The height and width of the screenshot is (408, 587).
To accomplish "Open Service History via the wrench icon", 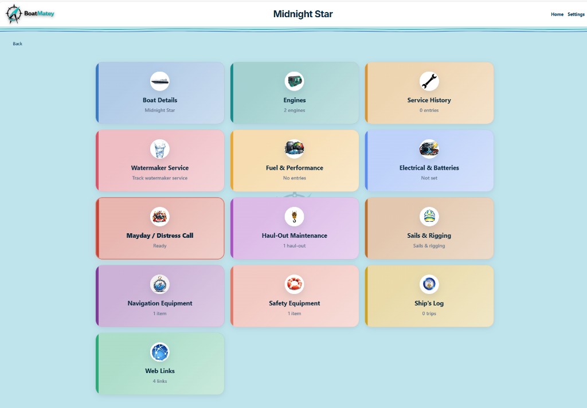I will [429, 81].
